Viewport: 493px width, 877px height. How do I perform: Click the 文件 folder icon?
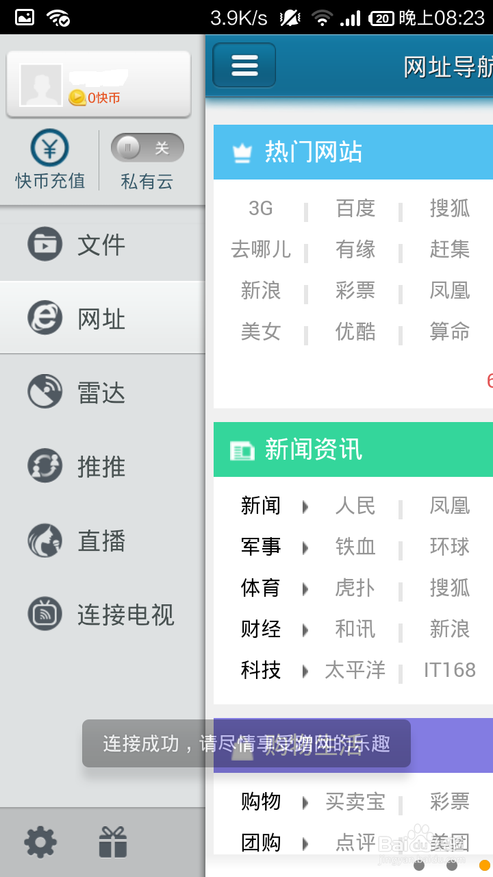[x=45, y=244]
